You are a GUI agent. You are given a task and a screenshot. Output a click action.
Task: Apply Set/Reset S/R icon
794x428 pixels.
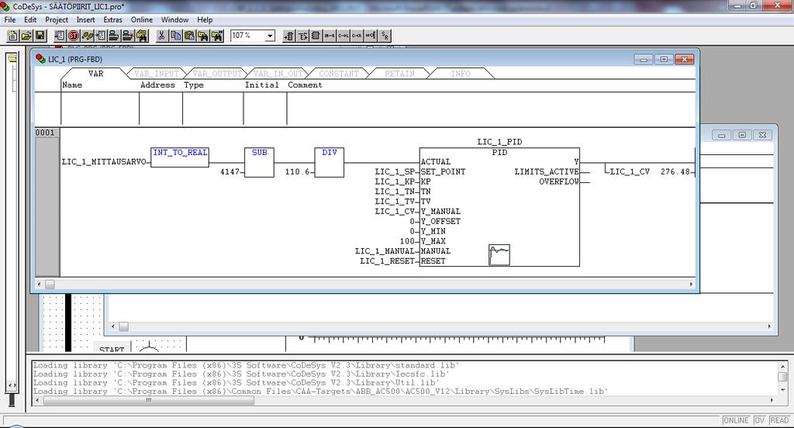pos(385,36)
